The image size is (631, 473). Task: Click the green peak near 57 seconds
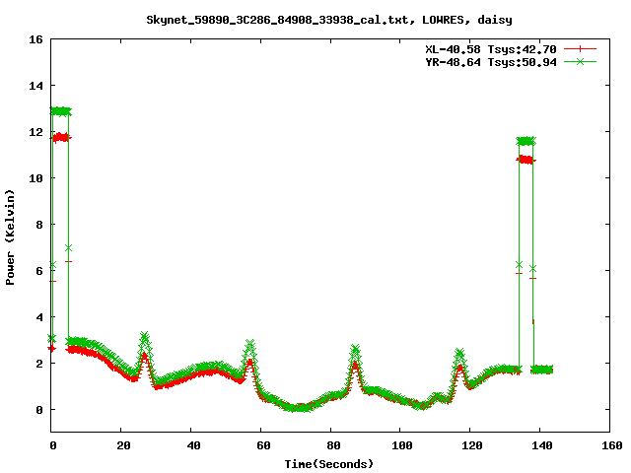click(x=249, y=344)
